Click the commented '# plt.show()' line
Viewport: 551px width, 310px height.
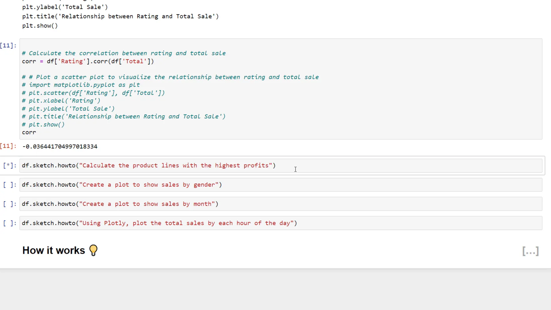(x=43, y=125)
